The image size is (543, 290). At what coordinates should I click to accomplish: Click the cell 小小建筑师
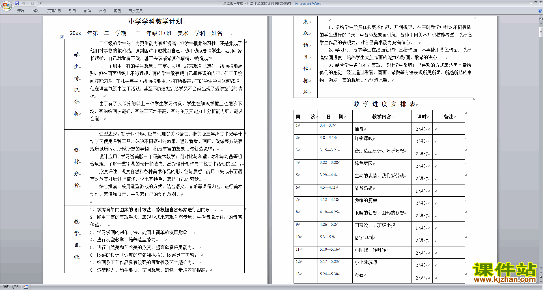point(382,265)
